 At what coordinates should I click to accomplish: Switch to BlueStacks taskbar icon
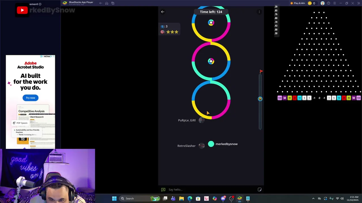point(240,198)
